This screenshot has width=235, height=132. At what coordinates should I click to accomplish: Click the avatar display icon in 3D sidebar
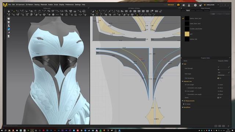click(x=9, y=26)
